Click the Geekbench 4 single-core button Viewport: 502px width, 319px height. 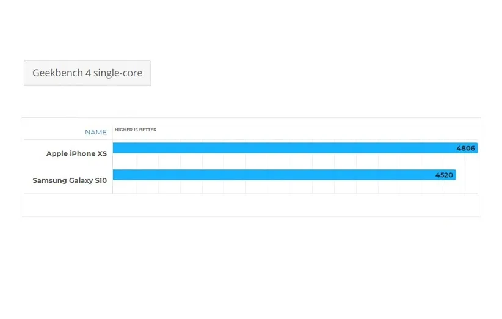coord(87,73)
